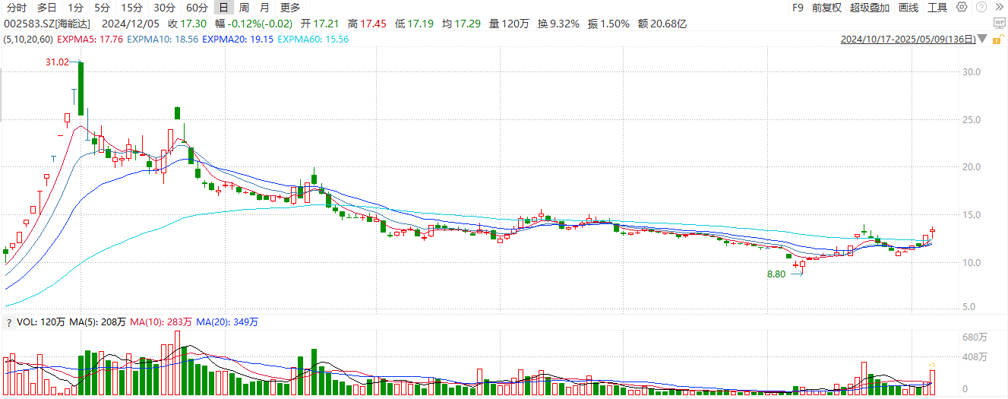Open the 画线 drawing tool
Screen dimensions: 1008x399
pos(908,8)
